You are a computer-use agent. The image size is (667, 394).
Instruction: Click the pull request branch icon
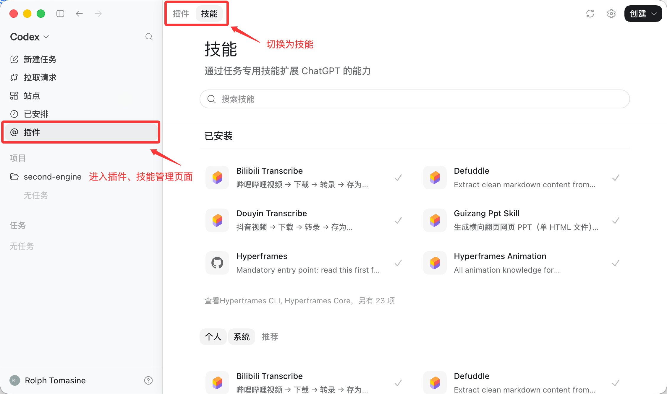click(14, 77)
